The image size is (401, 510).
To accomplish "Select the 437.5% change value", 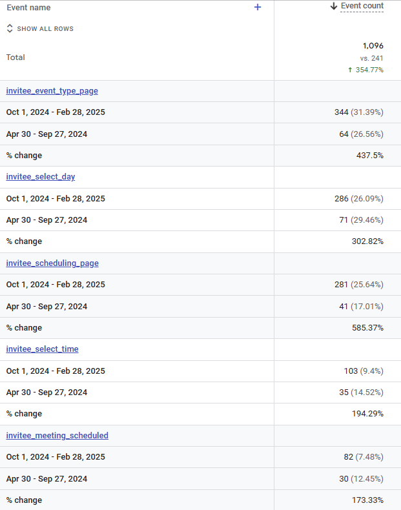I will (x=370, y=156).
